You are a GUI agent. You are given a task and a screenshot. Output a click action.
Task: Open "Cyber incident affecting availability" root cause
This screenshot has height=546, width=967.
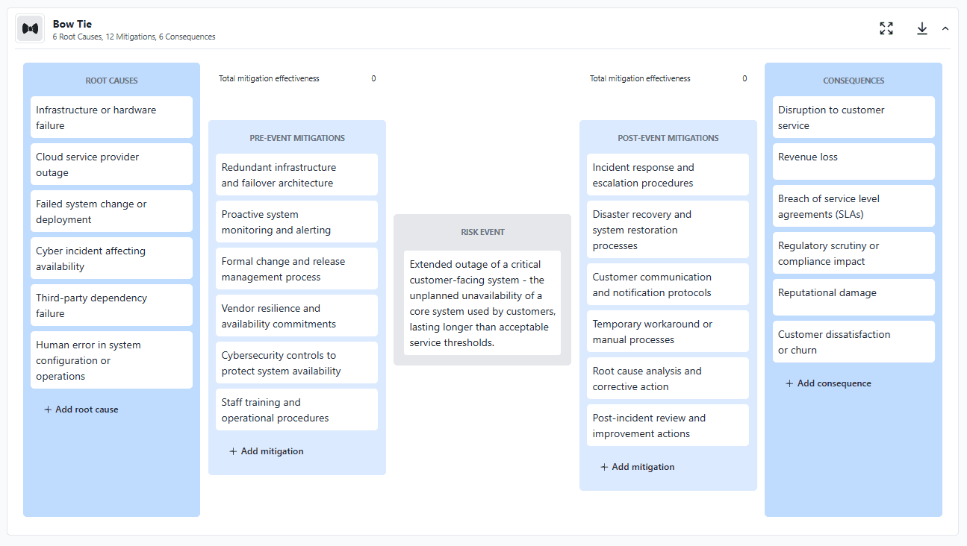(x=111, y=258)
